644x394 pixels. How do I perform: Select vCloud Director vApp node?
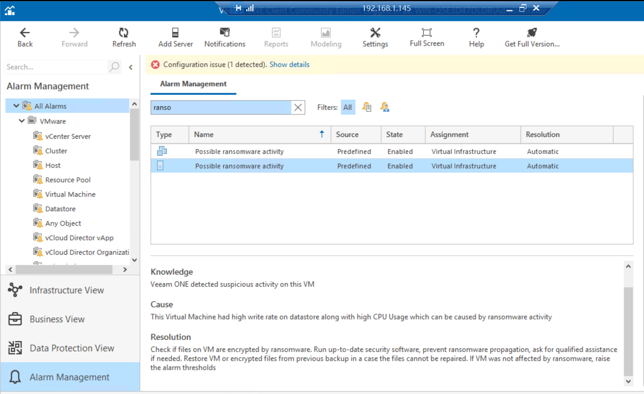click(79, 238)
